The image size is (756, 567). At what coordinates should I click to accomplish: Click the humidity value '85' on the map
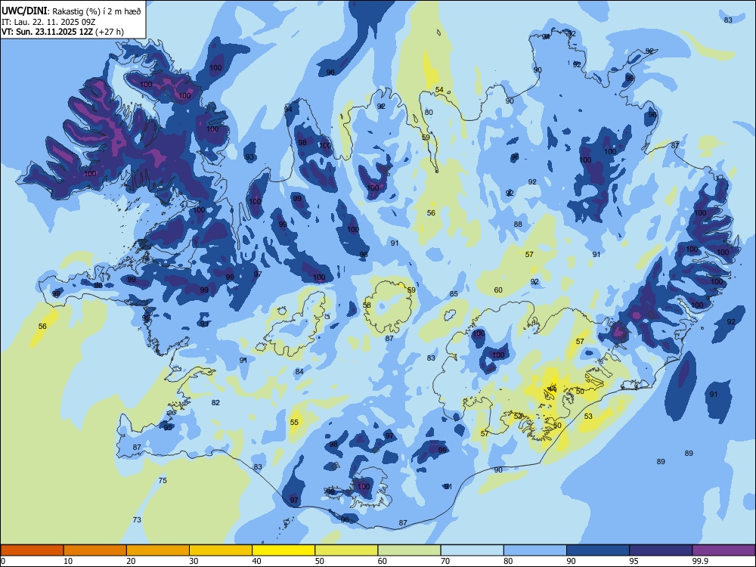coord(454,293)
